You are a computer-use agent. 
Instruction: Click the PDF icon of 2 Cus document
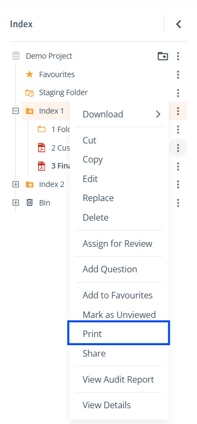42,148
